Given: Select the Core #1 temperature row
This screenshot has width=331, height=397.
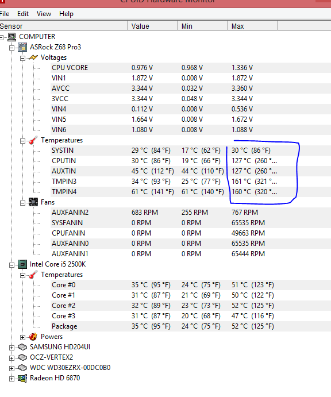Looking at the screenshot, I should pyautogui.click(x=191, y=295).
